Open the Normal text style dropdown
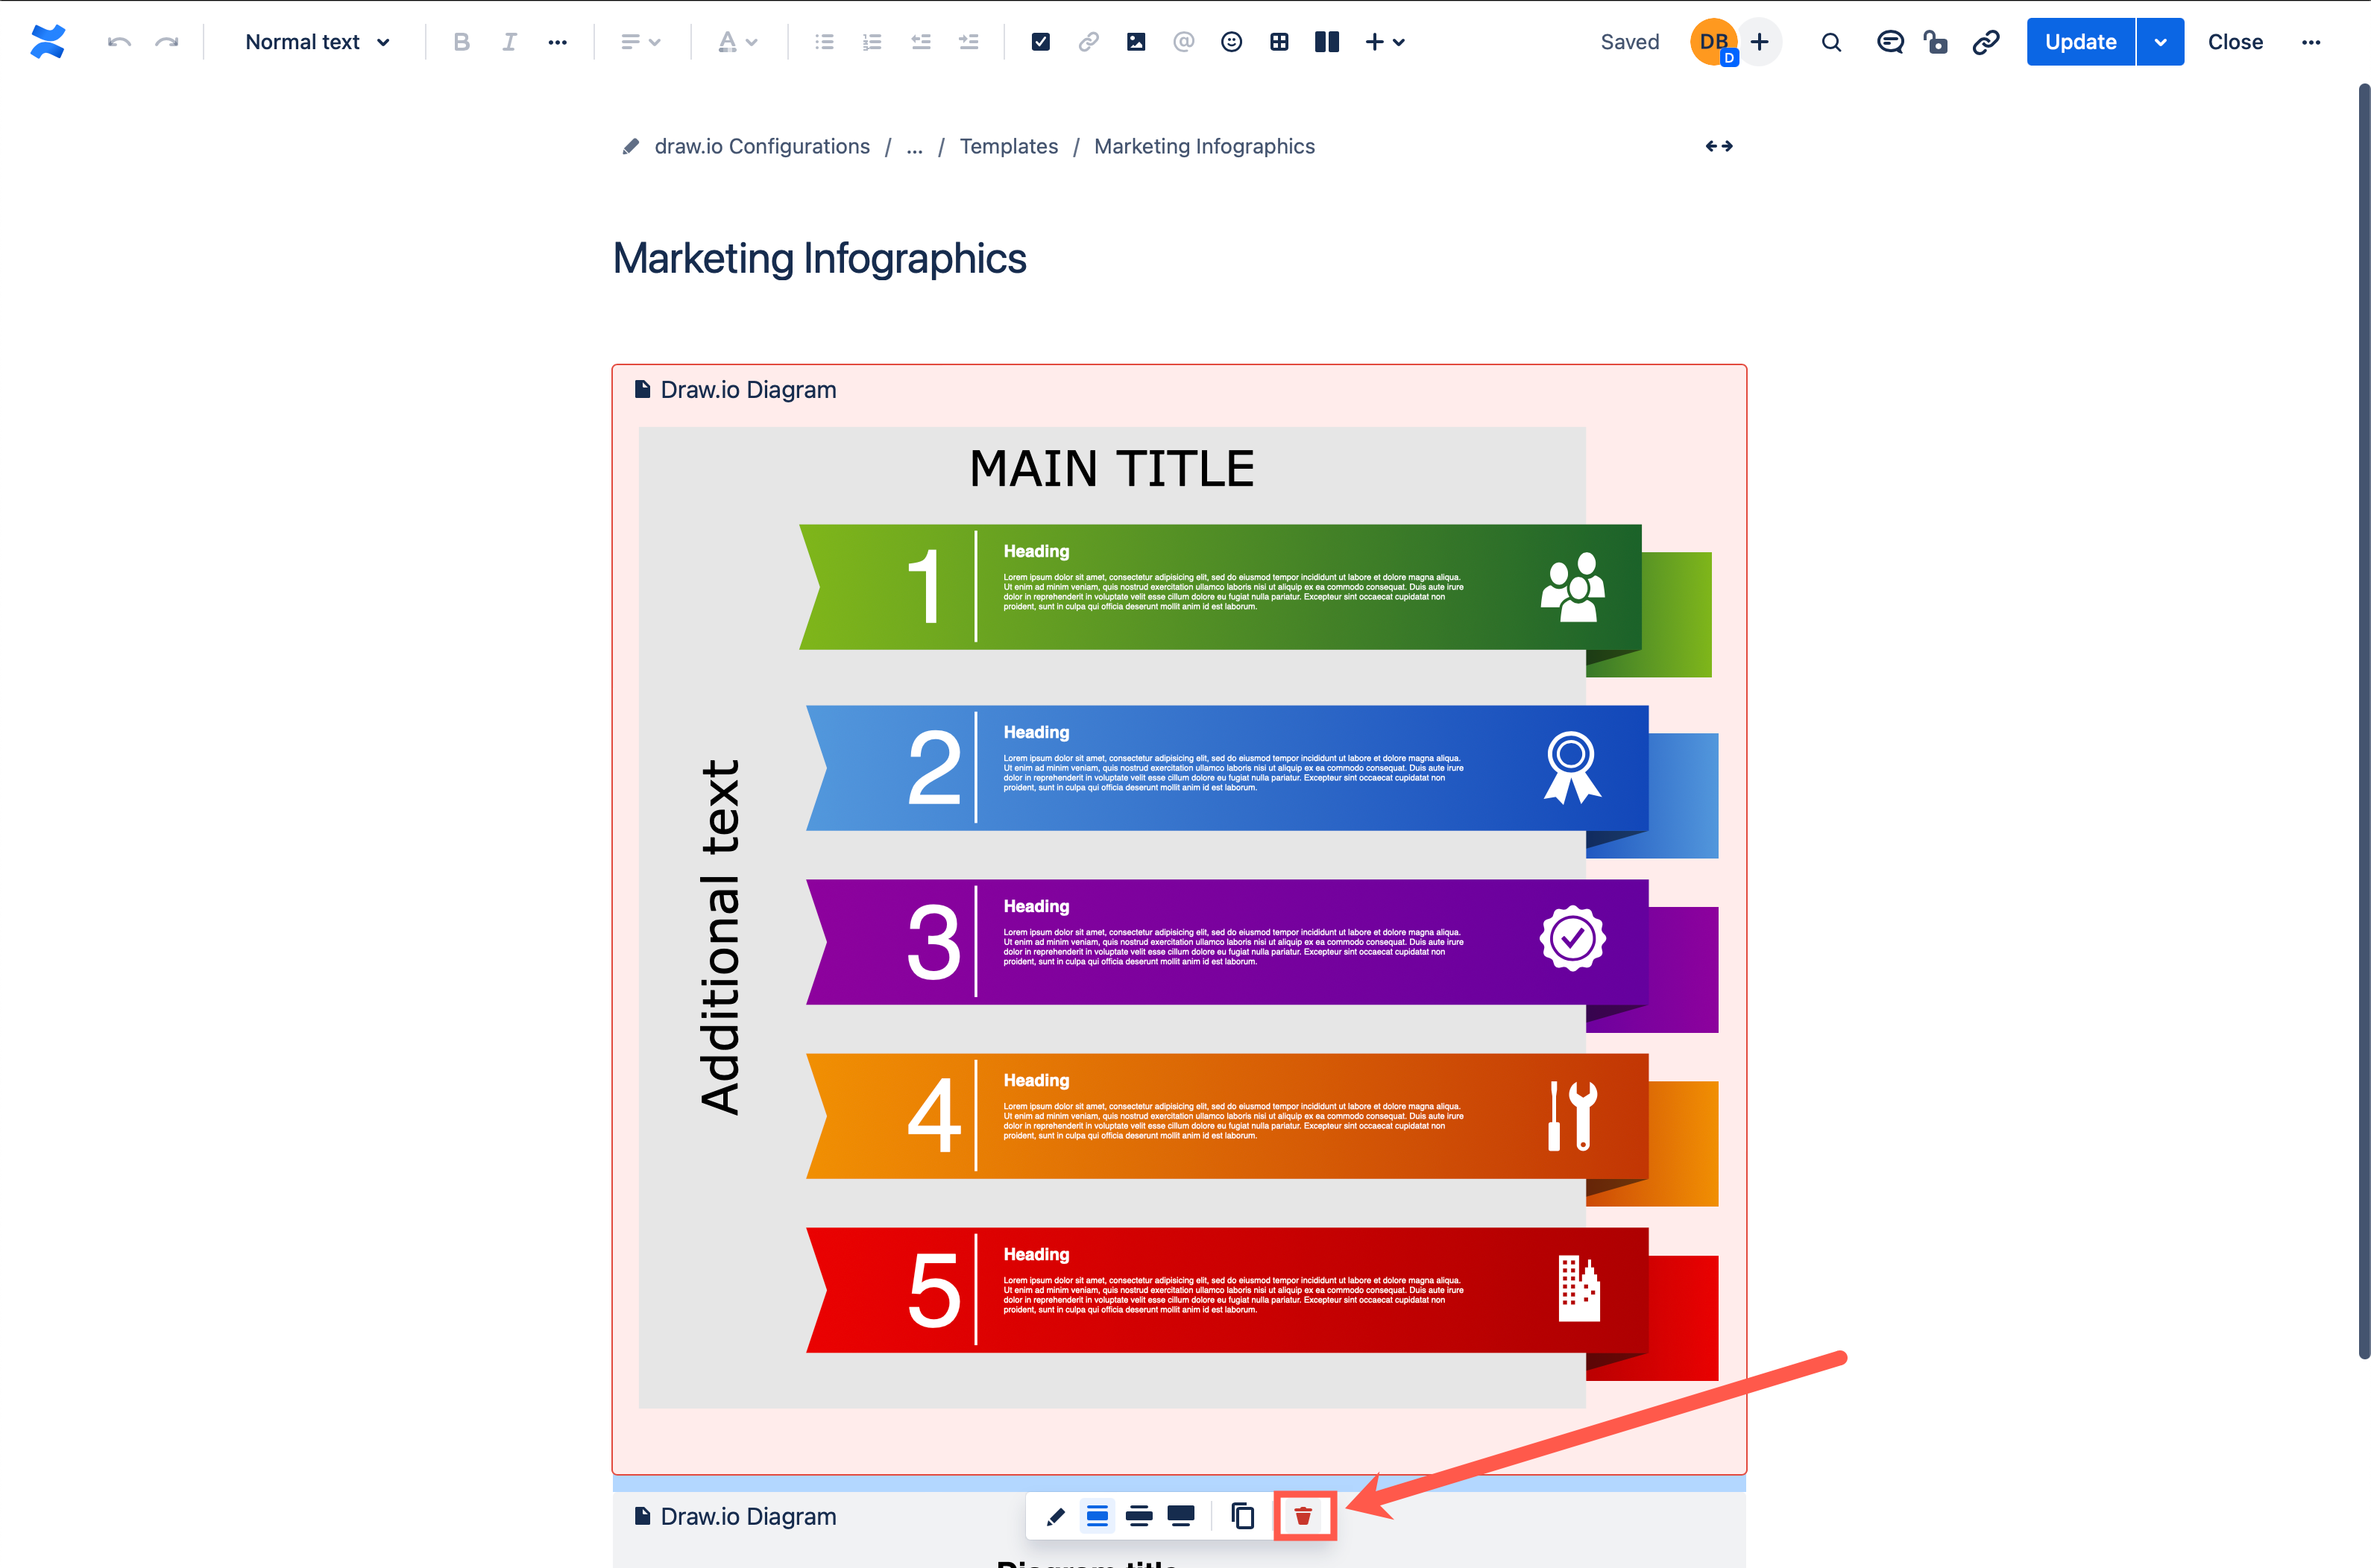This screenshot has height=1568, width=2371. (315, 41)
